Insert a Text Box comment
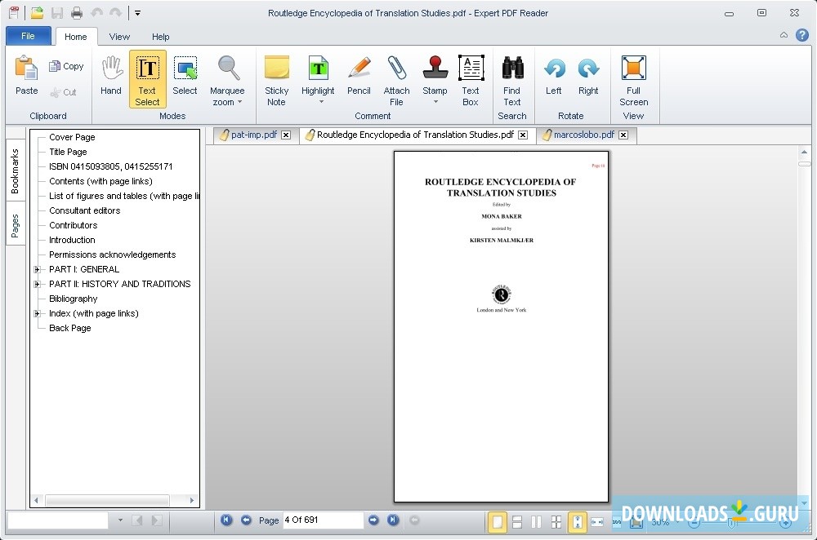The height and width of the screenshot is (540, 817). click(471, 79)
